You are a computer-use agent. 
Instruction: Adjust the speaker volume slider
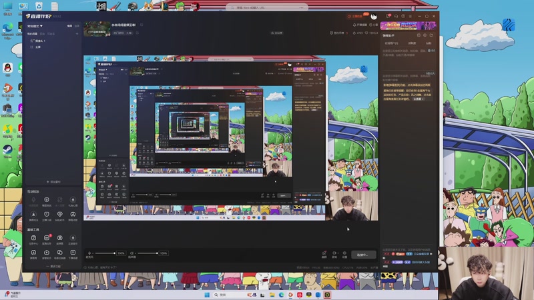click(x=147, y=253)
